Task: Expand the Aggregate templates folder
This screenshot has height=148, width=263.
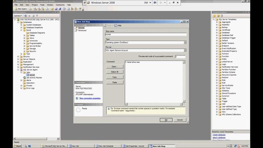Action: click(217, 22)
